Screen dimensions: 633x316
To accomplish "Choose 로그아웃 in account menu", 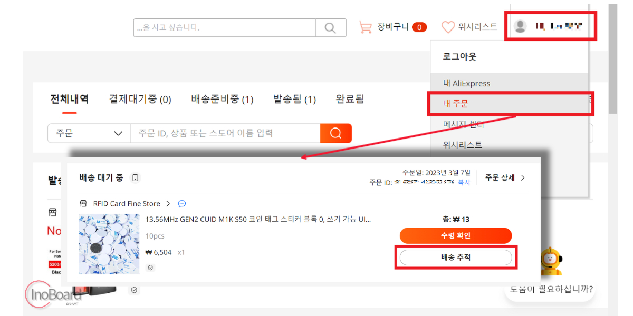I will [x=460, y=56].
